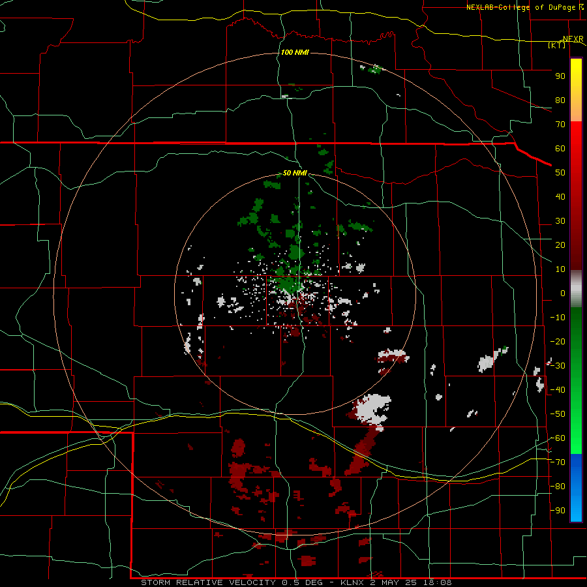Image resolution: width=587 pixels, height=587 pixels.
Task: Click the positive 10 value on velocity scale
Action: 560,269
